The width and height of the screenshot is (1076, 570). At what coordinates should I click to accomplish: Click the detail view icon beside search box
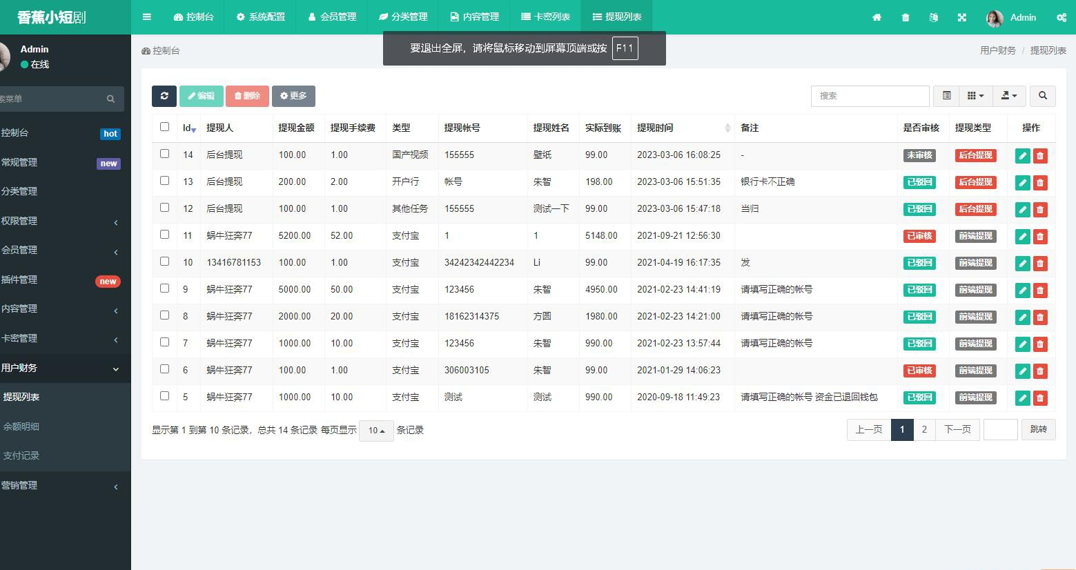point(946,96)
